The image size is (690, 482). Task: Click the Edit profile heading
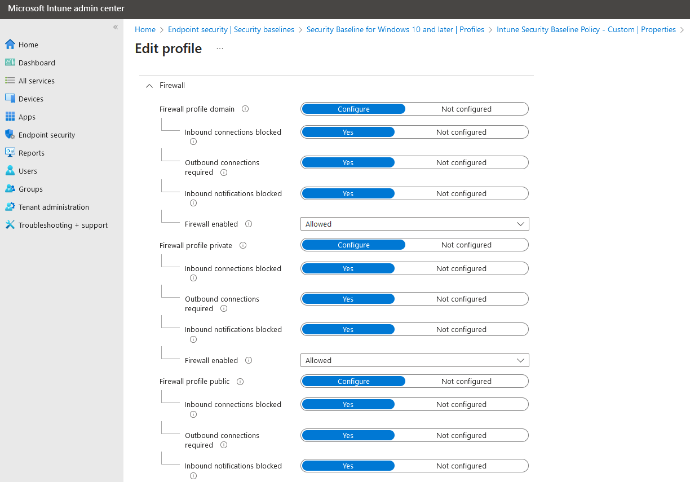[168, 48]
